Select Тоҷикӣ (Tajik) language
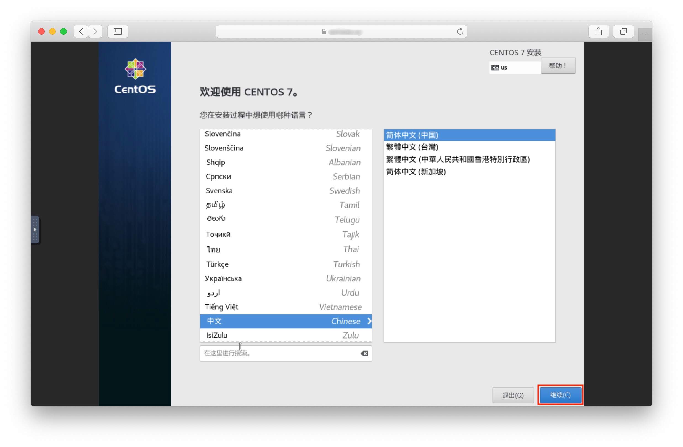The height and width of the screenshot is (447, 683). (x=286, y=235)
